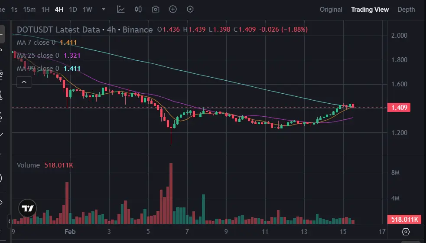Switch to 15m interval
This screenshot has width=426, height=243.
[29, 10]
